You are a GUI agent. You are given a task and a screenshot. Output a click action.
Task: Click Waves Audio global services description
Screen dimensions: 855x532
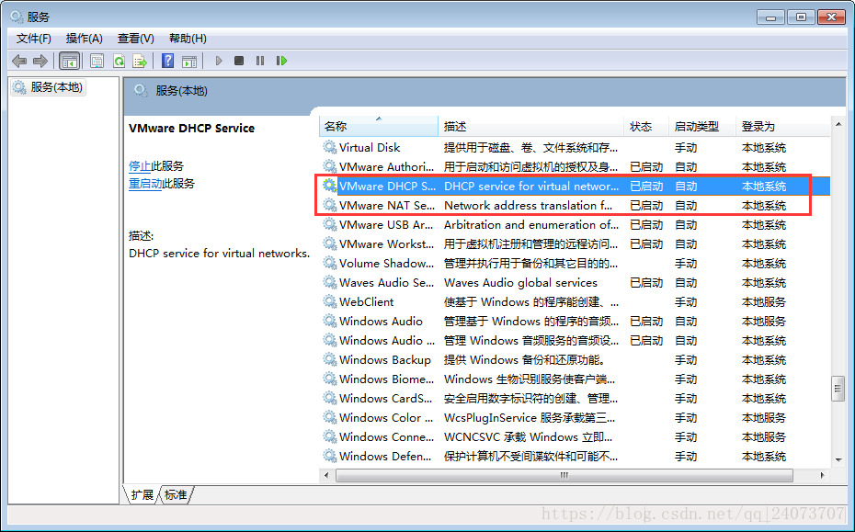[x=520, y=282]
